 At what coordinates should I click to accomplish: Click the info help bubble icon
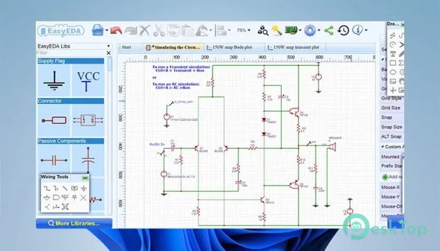pyautogui.click(x=358, y=30)
